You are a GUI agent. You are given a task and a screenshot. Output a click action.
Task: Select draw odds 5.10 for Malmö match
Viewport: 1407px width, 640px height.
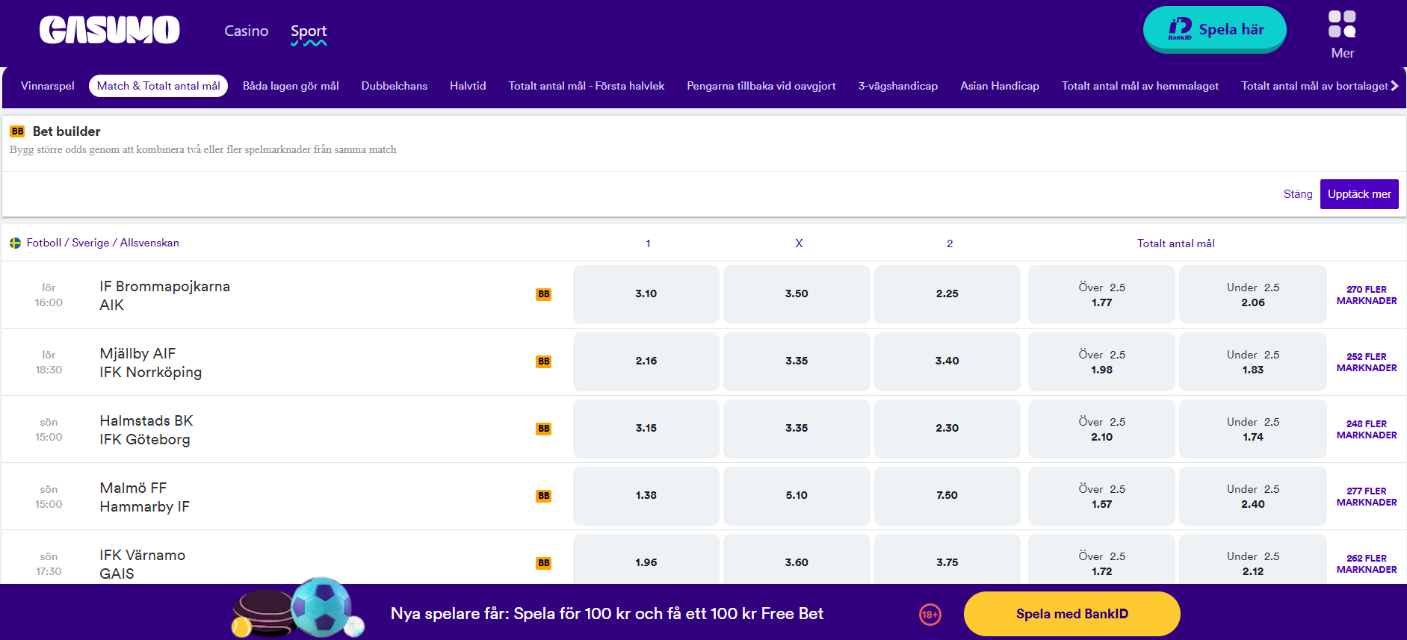pos(797,496)
